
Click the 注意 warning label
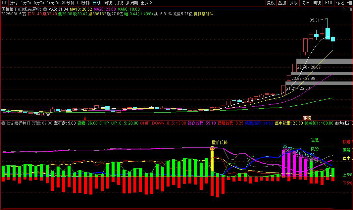(x=315, y=140)
